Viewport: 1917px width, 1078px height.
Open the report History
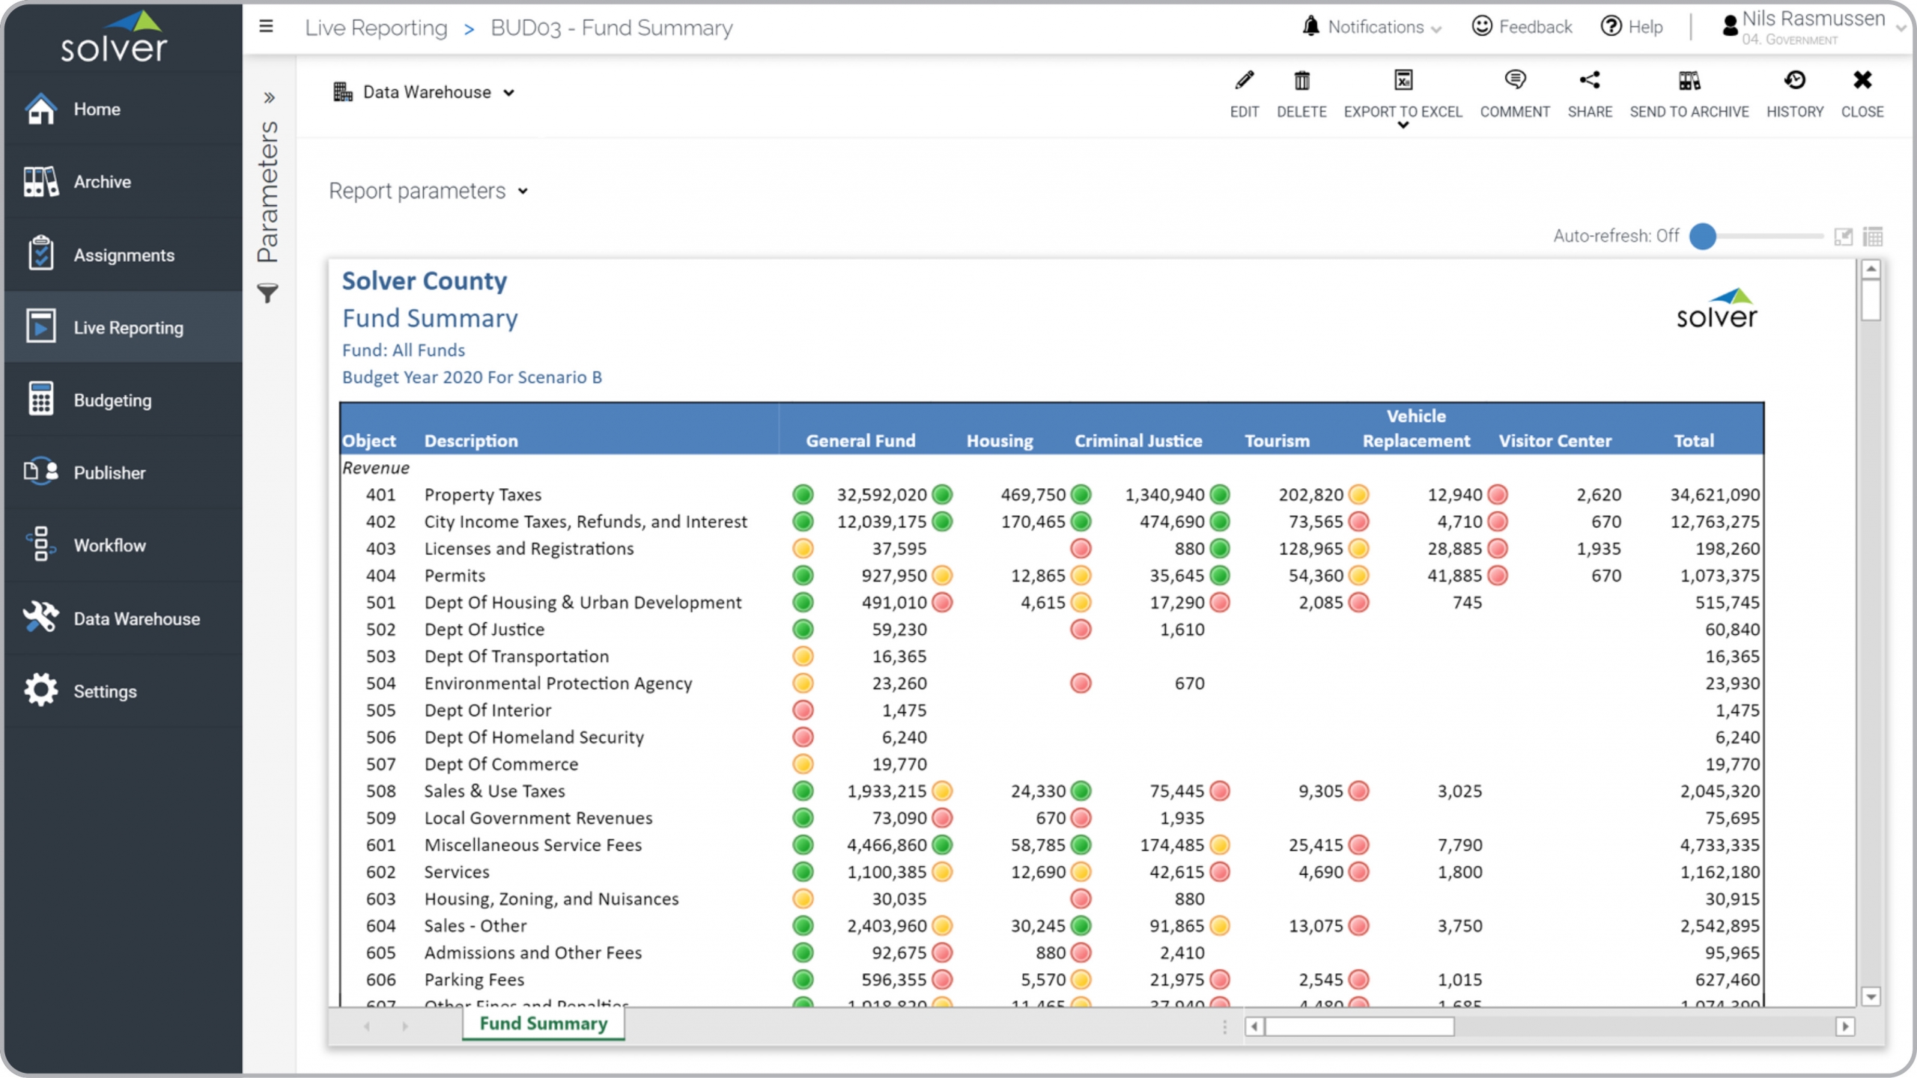(x=1794, y=81)
